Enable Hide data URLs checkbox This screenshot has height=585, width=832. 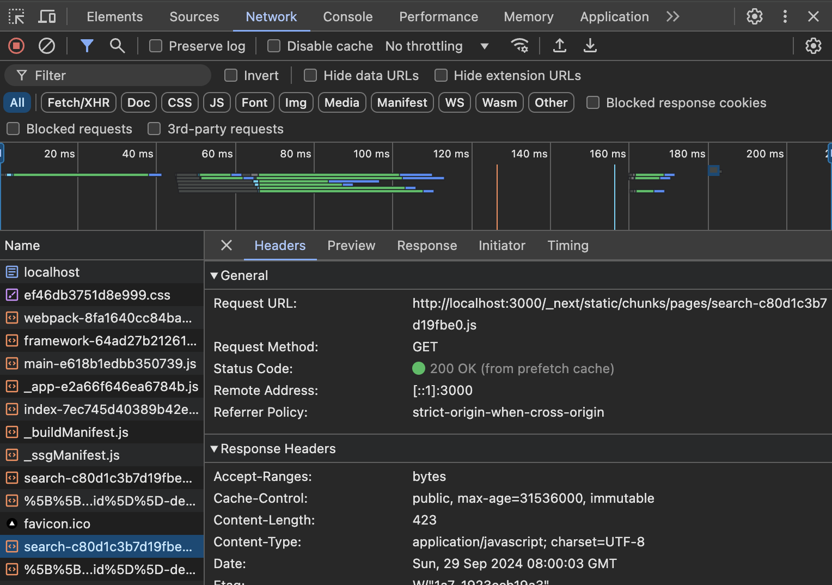(x=310, y=76)
